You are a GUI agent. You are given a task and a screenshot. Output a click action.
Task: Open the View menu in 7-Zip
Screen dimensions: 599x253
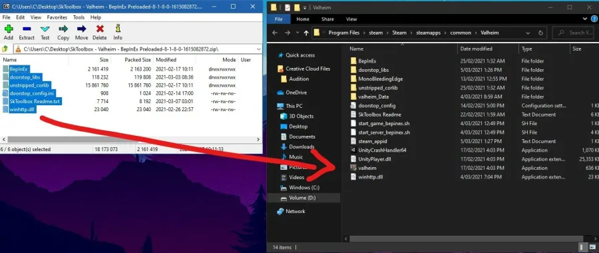(x=36, y=17)
